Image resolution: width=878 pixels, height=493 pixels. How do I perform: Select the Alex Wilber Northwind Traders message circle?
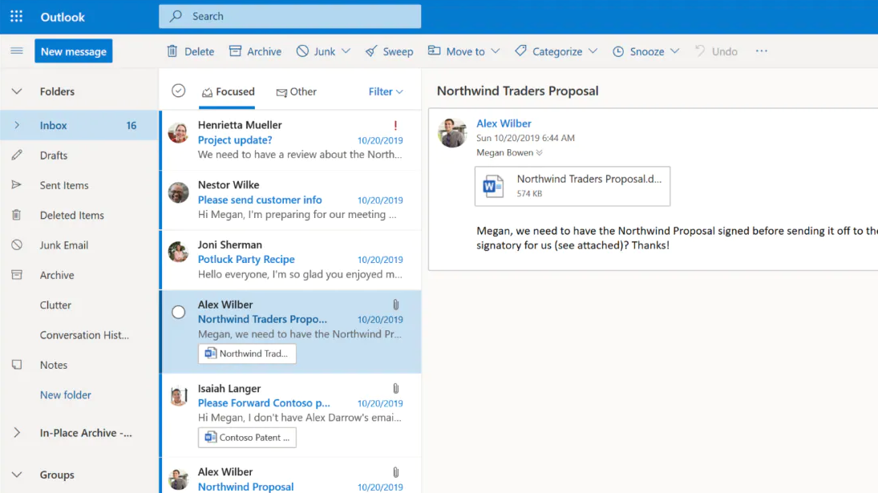[179, 312]
